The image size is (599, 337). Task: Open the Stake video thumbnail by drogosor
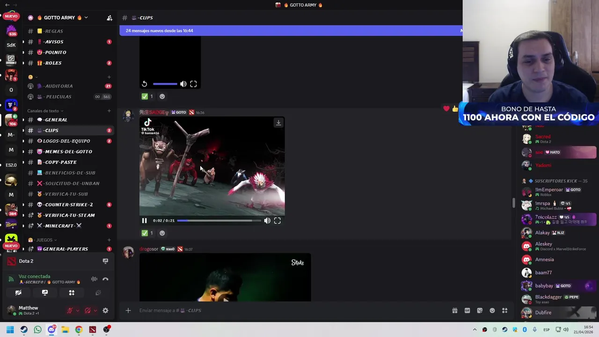coord(225,277)
